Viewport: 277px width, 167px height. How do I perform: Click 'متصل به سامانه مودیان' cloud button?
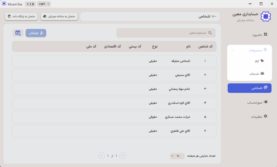pos(59,16)
